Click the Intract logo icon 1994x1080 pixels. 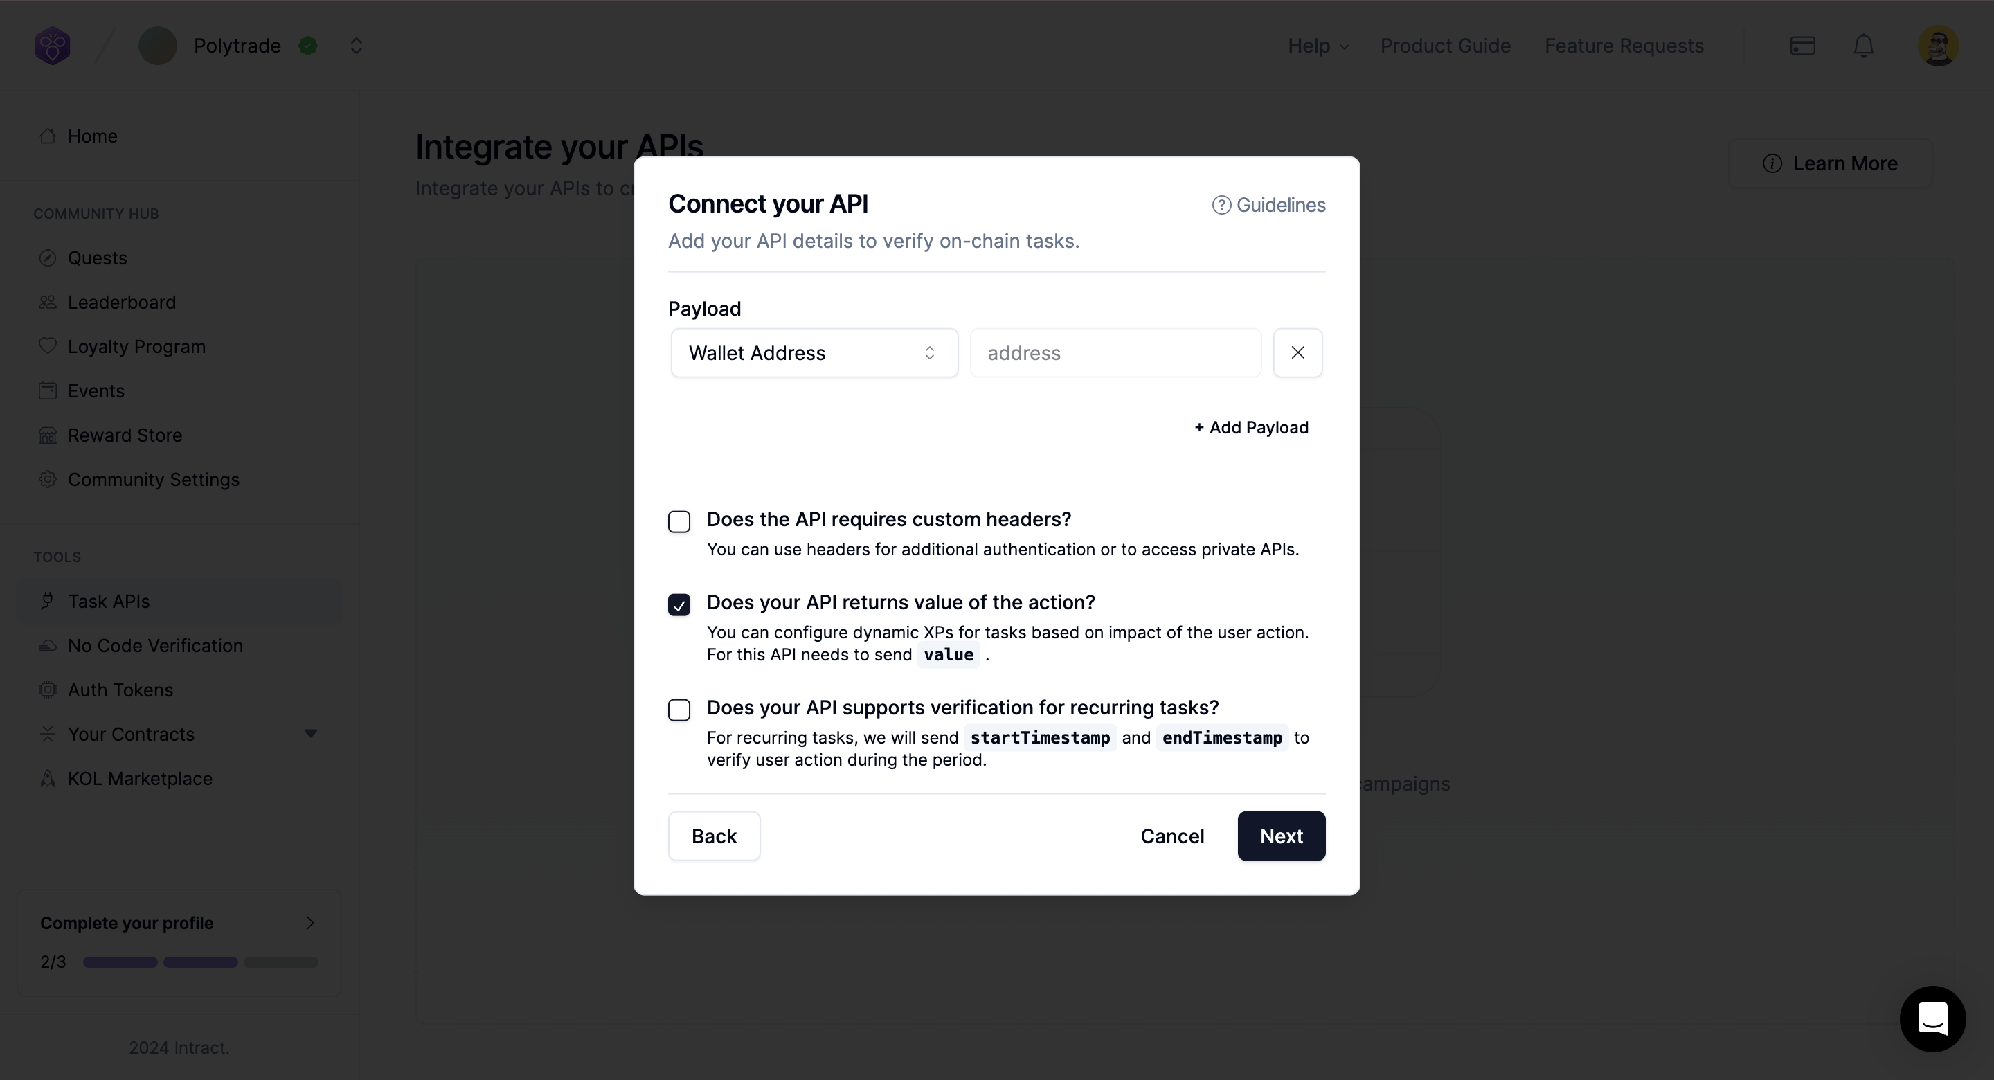(53, 46)
